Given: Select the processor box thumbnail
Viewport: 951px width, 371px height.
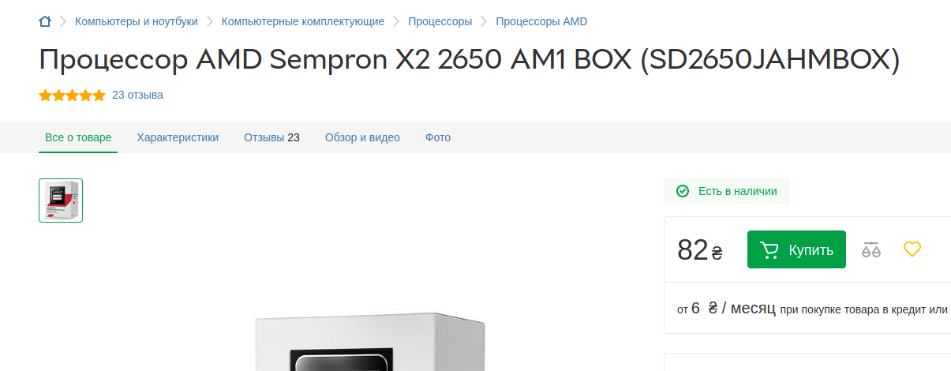Looking at the screenshot, I should click(61, 200).
